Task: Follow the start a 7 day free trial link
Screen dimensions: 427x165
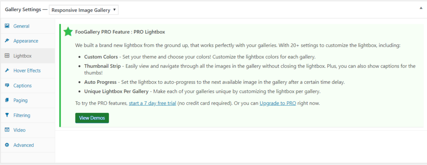Action: pos(152,103)
